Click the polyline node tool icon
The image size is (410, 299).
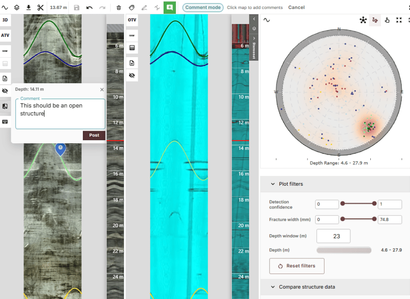[157, 8]
